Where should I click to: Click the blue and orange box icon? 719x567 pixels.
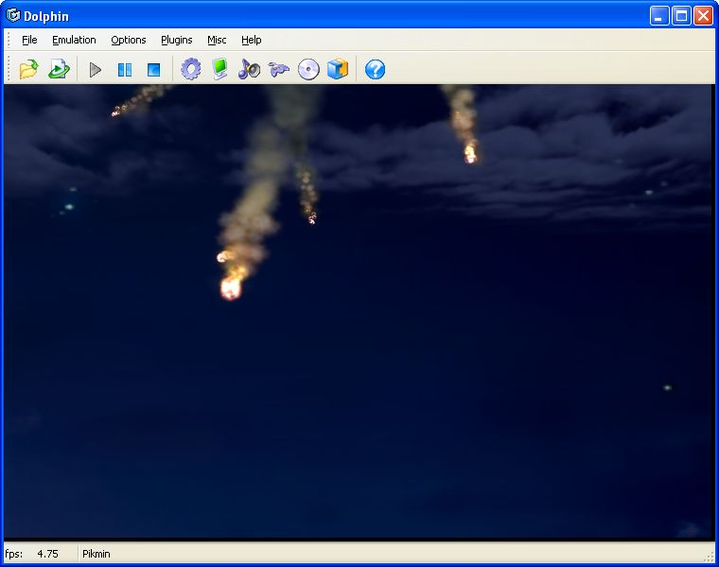tap(338, 70)
